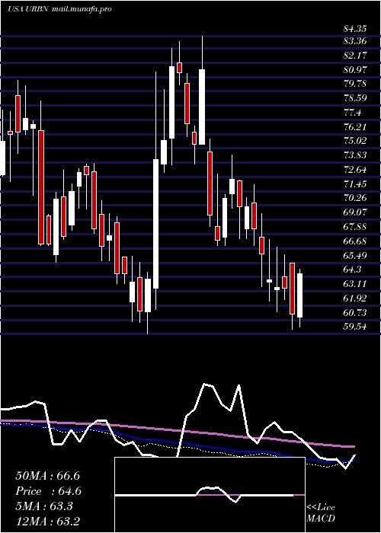Click the 12MA : 63.2 value
The width and height of the screenshot is (381, 533).
pos(47,522)
